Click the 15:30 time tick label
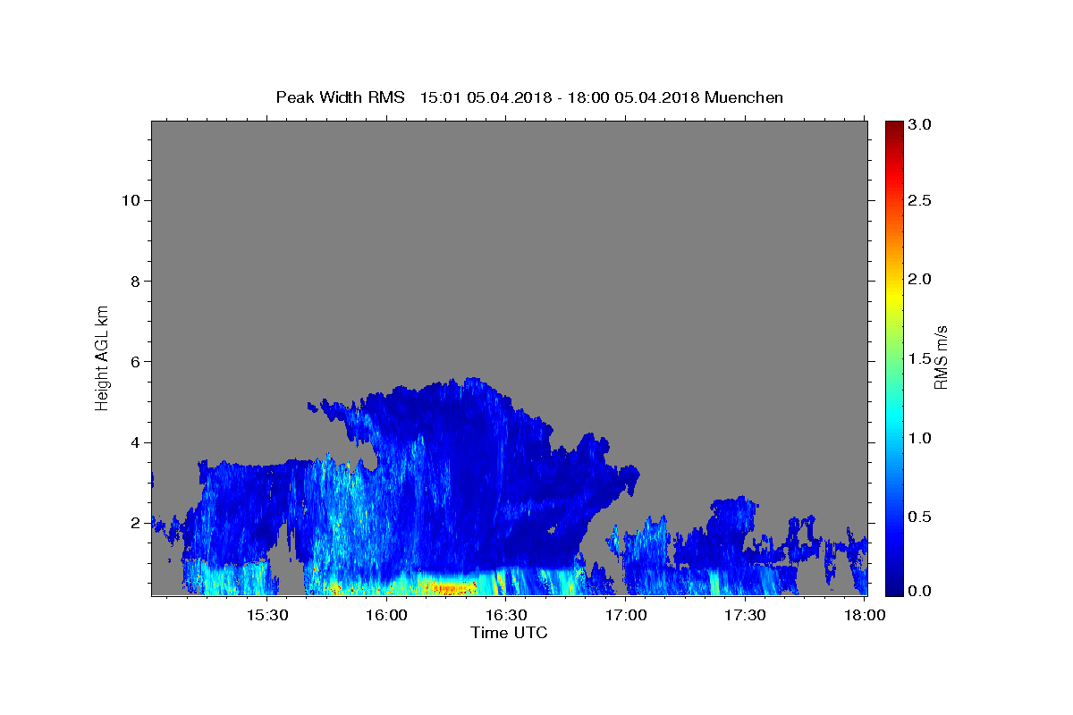 266,616
